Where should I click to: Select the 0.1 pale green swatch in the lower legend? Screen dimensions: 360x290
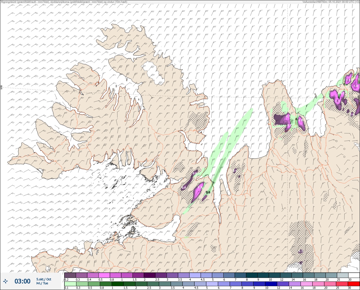(70, 284)
